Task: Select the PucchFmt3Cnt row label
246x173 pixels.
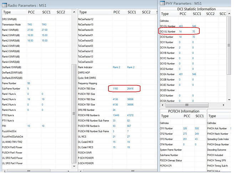Action: coord(9,131)
